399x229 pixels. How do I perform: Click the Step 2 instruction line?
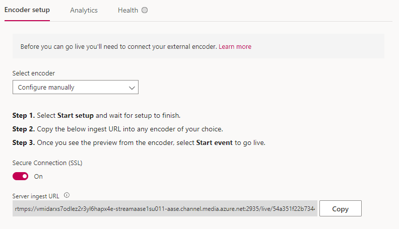tap(117, 129)
